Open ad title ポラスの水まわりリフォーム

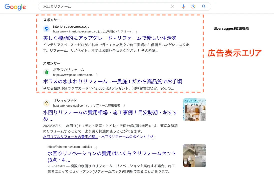(113, 81)
